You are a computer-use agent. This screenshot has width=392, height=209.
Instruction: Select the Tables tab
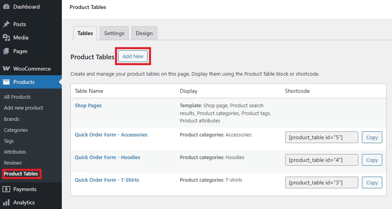click(x=85, y=33)
